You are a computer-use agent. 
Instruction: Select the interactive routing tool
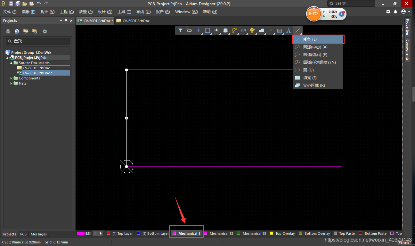click(x=235, y=30)
